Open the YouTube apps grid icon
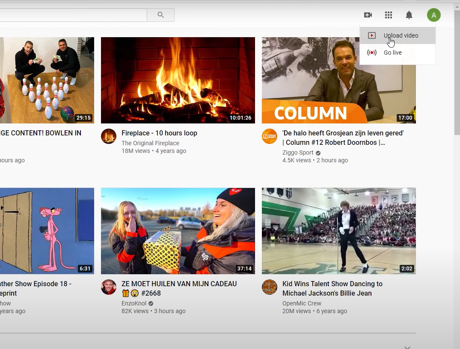 pos(389,15)
